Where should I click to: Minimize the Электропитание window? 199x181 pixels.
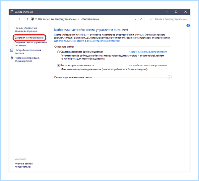[167, 12]
